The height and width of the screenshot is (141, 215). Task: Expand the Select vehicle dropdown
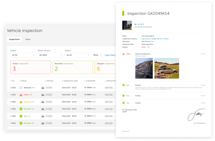pos(50,55)
